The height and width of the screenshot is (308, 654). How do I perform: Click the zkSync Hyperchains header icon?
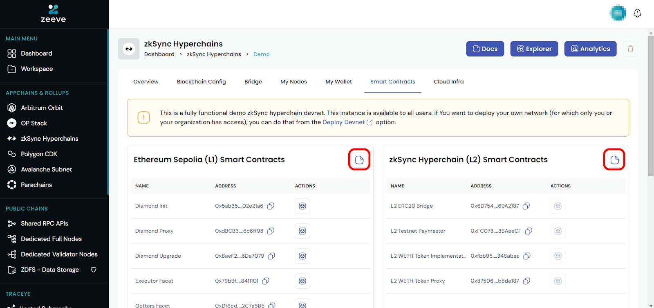pyautogui.click(x=129, y=49)
